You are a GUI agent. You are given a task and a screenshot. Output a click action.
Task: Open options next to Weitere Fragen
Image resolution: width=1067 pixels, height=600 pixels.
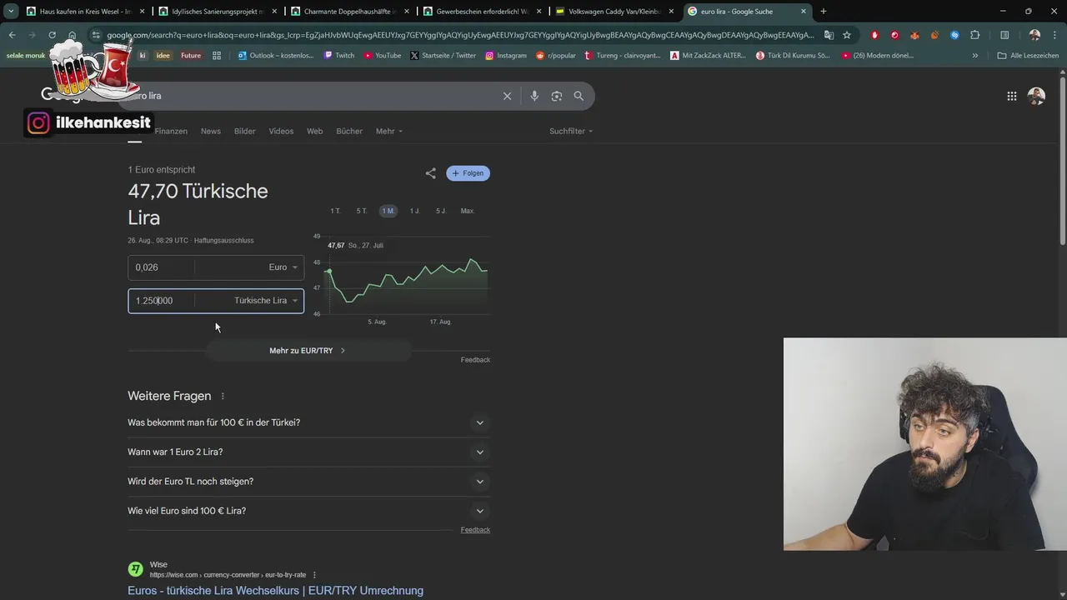point(223,396)
